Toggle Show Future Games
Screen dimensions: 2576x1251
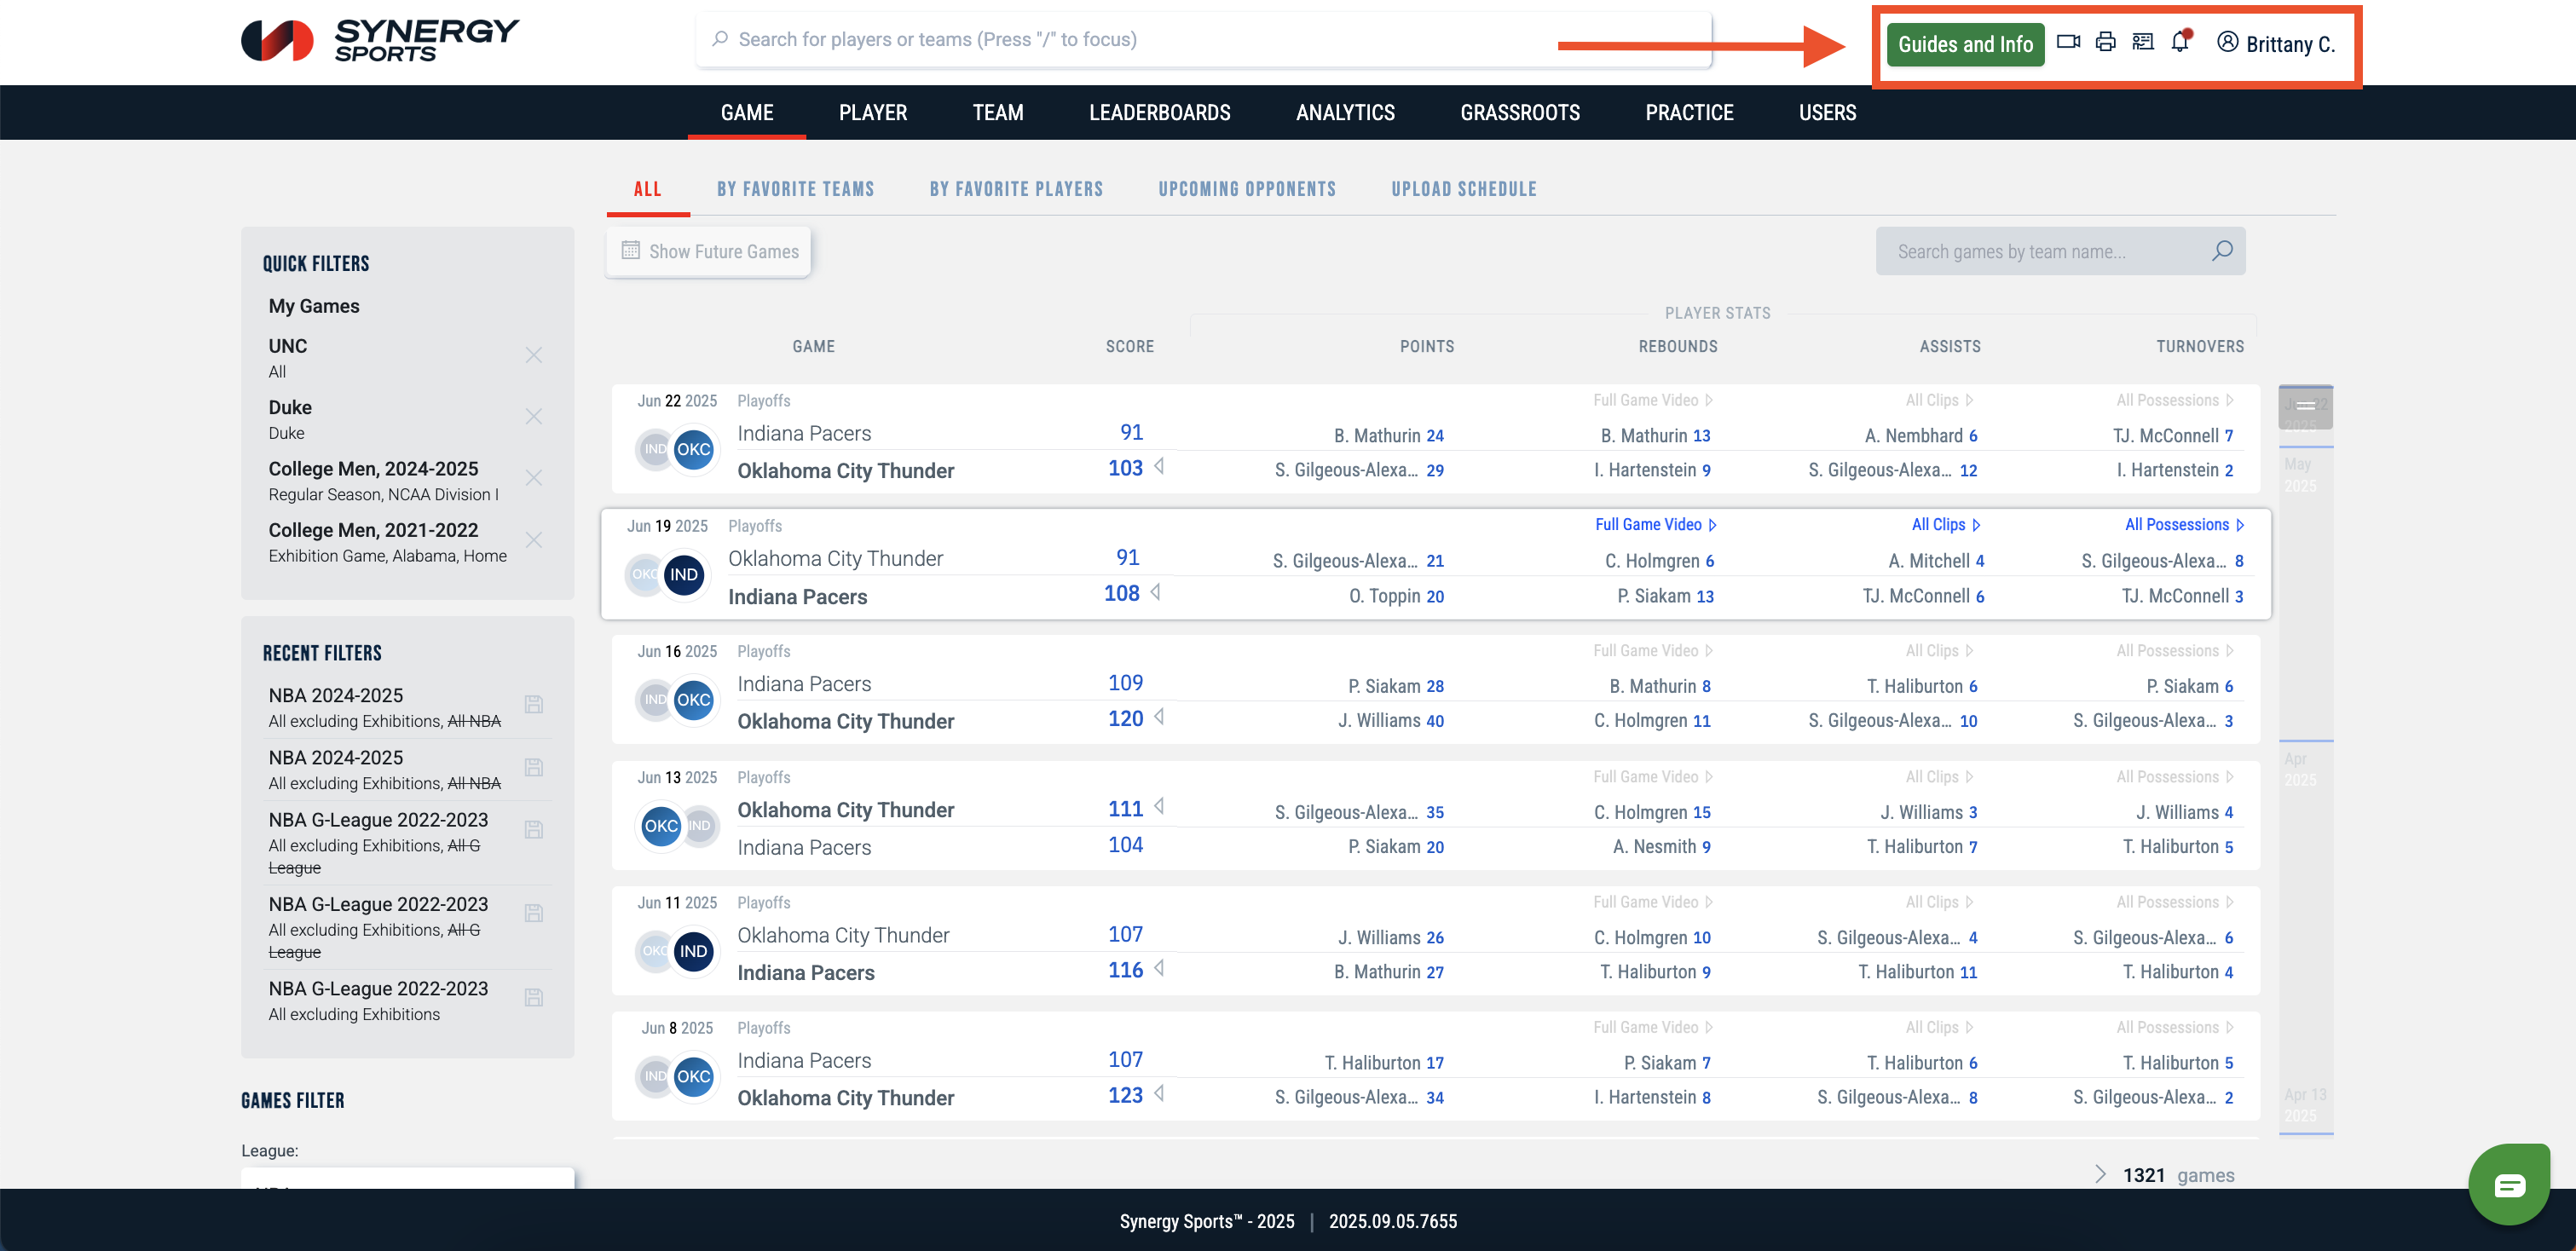coord(709,252)
